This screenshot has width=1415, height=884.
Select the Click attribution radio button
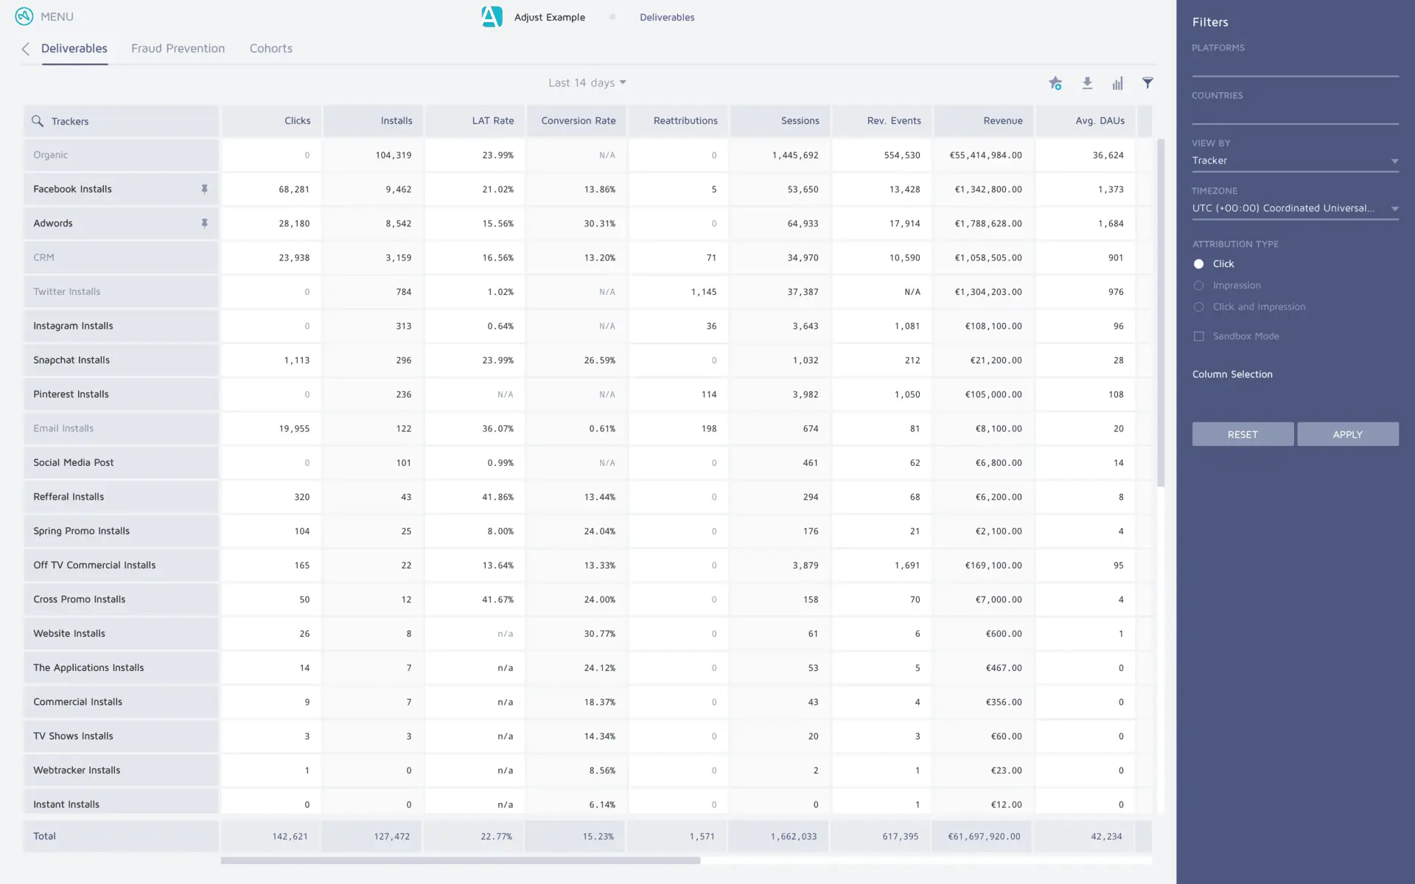(1199, 264)
